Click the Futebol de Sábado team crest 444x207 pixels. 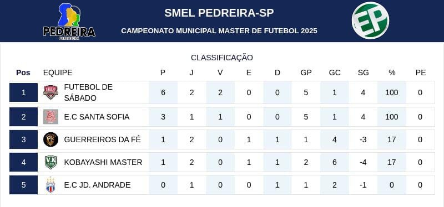[x=51, y=92]
